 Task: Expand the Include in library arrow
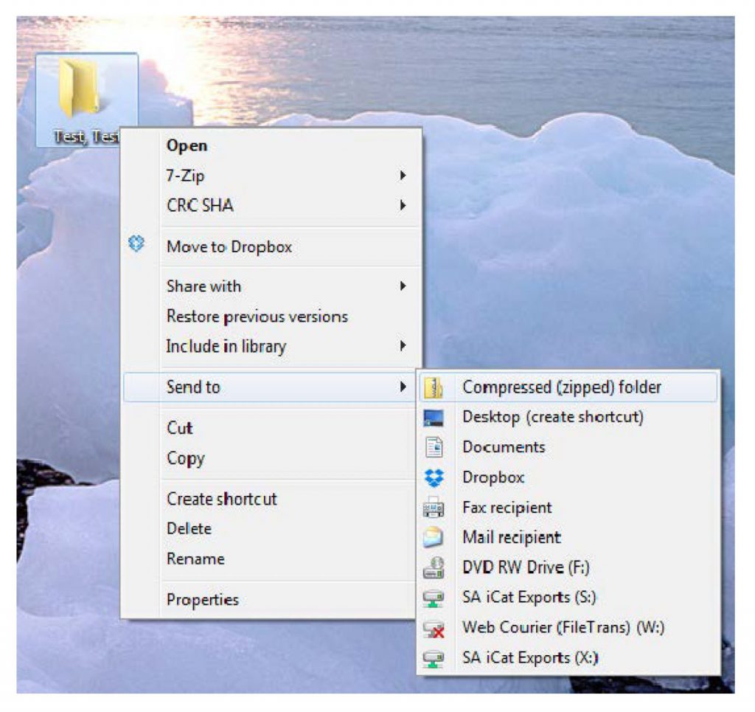point(403,346)
